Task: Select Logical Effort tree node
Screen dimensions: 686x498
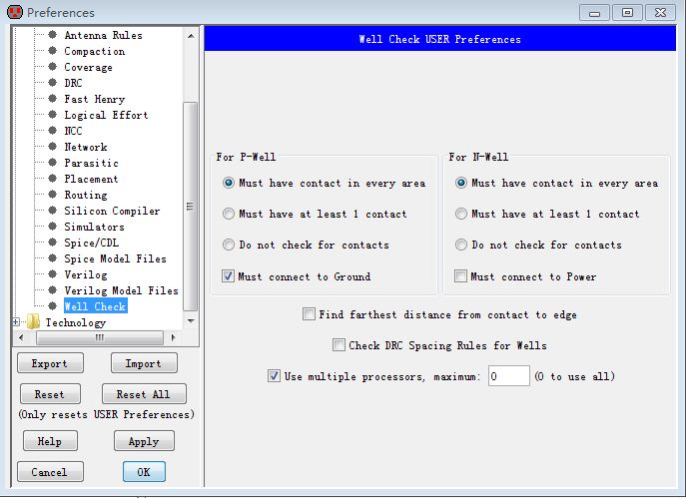Action: tap(106, 115)
